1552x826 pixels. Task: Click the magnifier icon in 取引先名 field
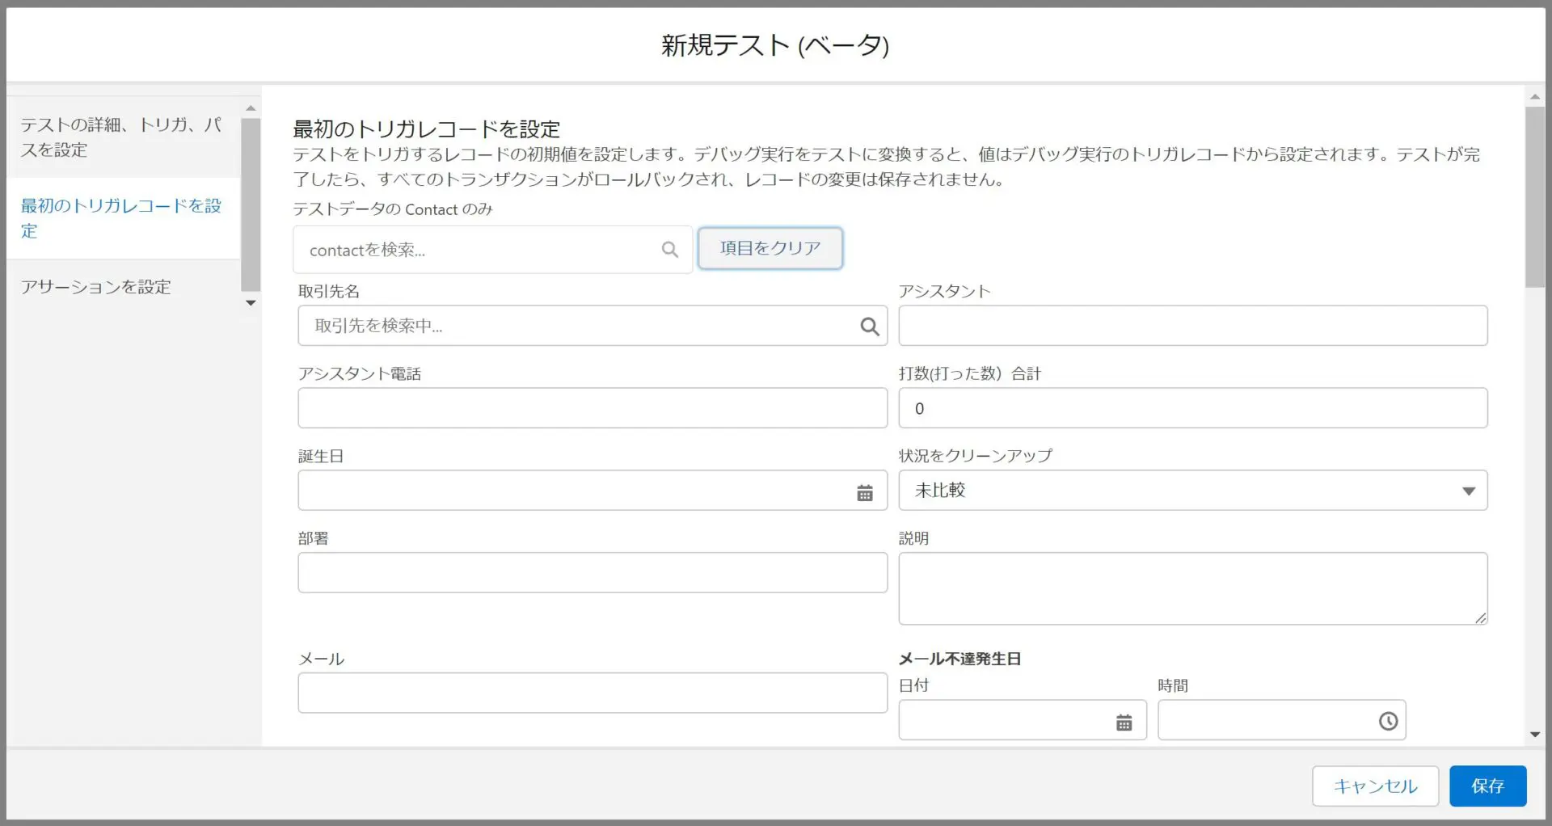point(869,327)
